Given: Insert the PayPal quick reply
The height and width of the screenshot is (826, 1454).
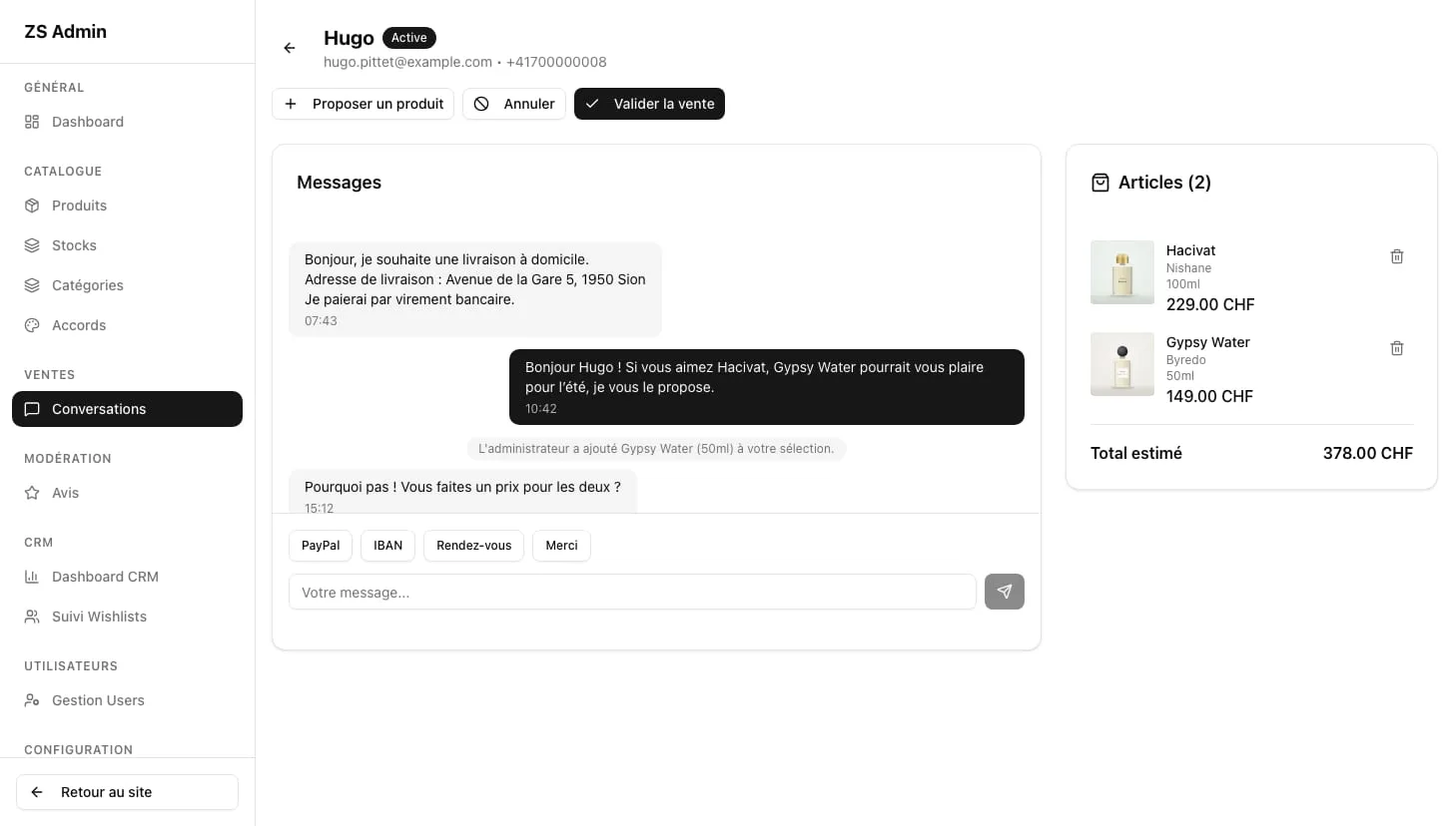Looking at the screenshot, I should coord(321,546).
